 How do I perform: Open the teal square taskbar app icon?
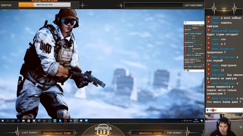click(55, 121)
